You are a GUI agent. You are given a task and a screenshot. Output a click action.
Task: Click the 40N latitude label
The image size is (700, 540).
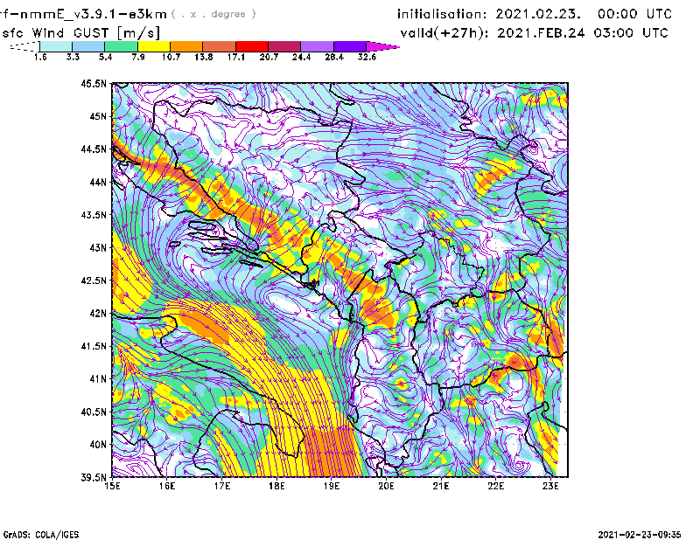point(98,445)
